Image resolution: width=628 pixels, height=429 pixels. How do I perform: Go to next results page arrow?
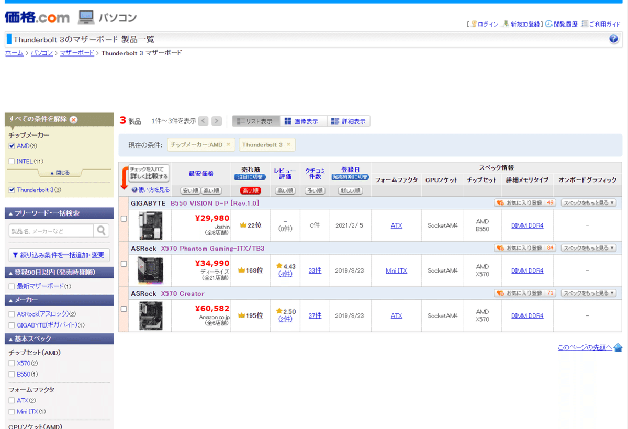(x=217, y=121)
